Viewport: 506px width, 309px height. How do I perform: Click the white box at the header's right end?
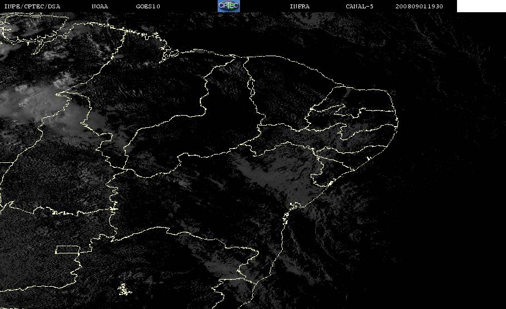pos(482,6)
